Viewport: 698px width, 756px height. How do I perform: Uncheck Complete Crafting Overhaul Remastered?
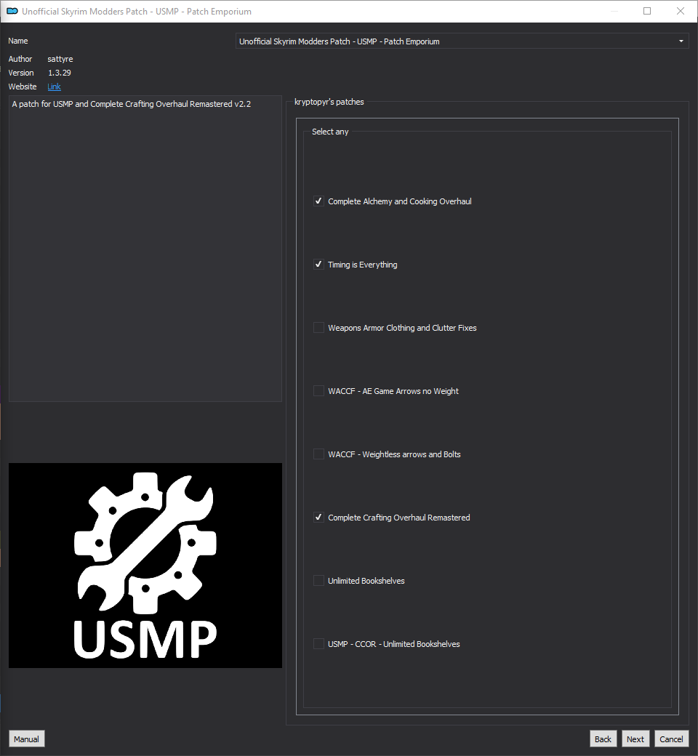point(318,518)
